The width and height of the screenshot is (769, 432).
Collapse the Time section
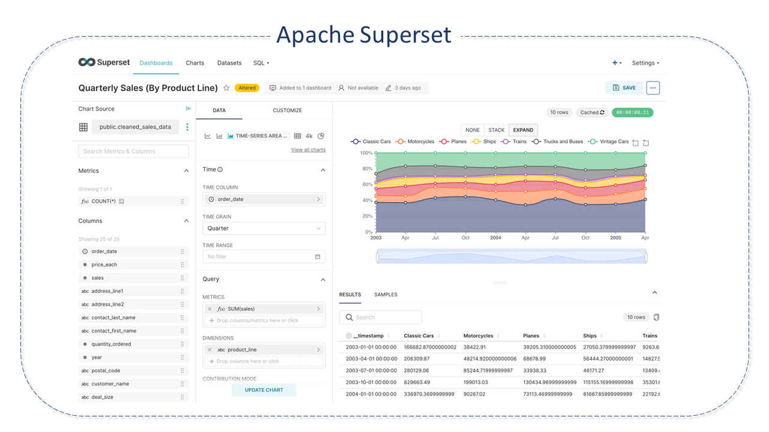point(323,170)
